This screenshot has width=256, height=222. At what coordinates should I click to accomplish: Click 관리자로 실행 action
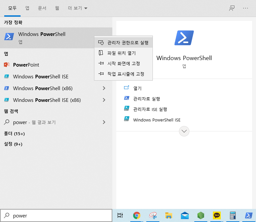146,99
